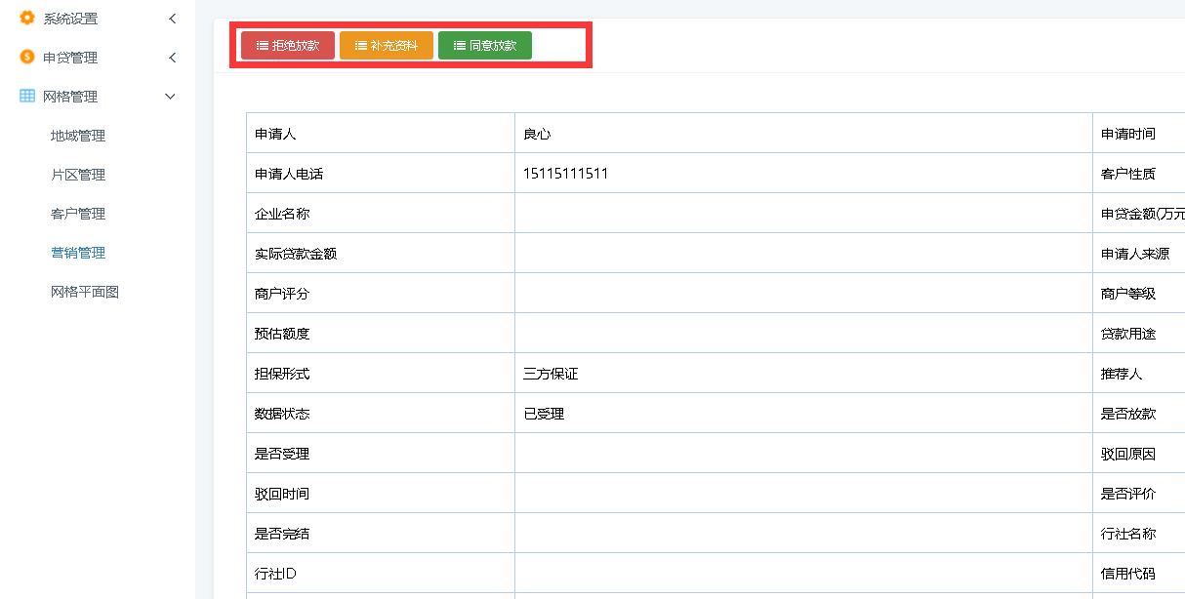Click the orange 补充资料 button
The image size is (1185, 599).
click(x=387, y=46)
